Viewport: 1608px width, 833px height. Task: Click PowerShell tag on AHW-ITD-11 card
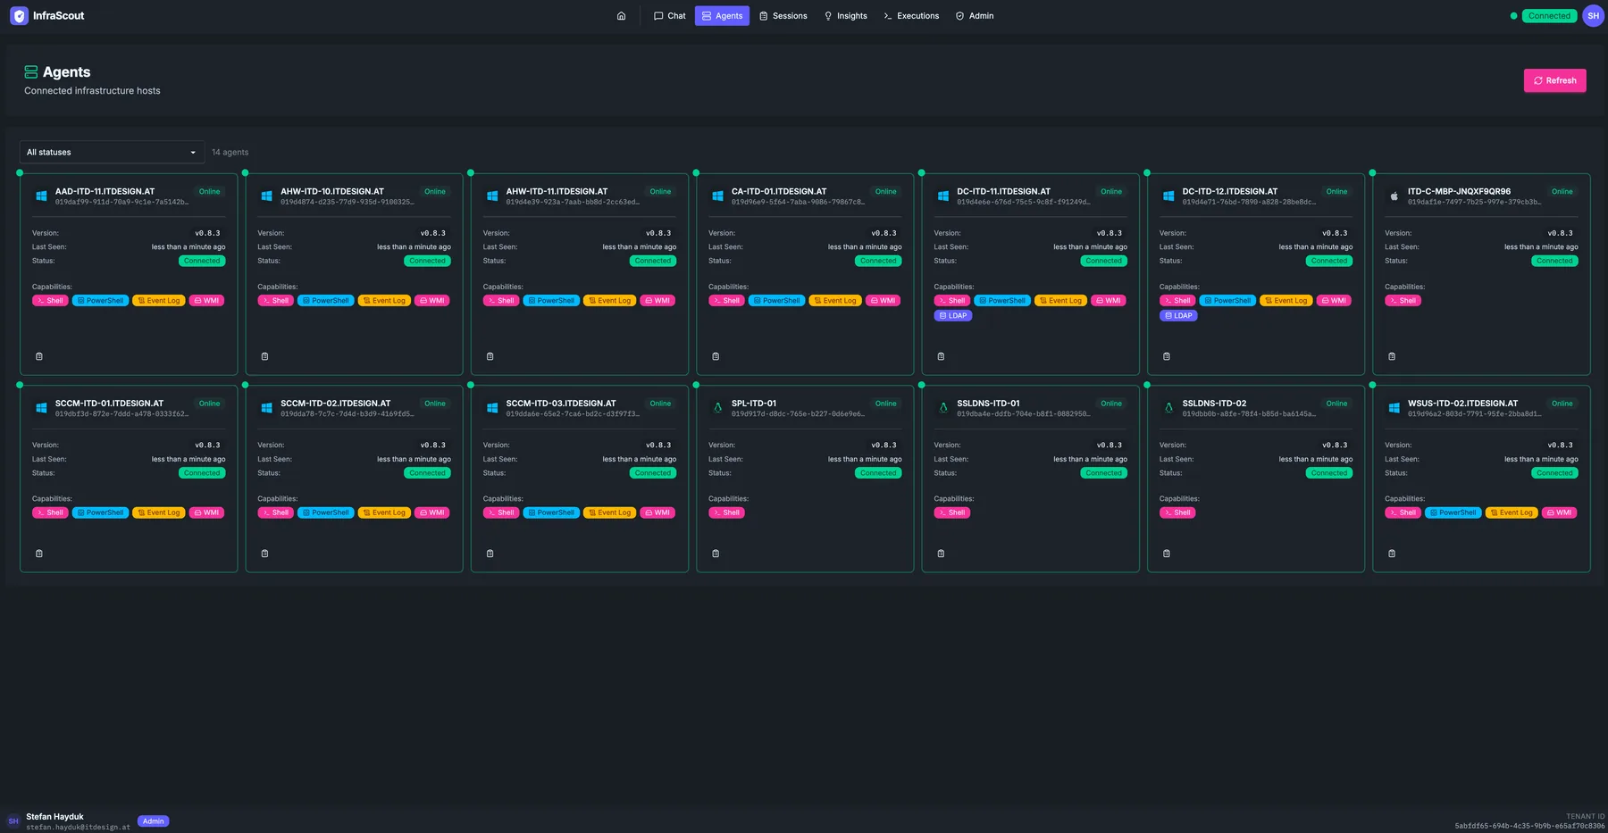551,301
